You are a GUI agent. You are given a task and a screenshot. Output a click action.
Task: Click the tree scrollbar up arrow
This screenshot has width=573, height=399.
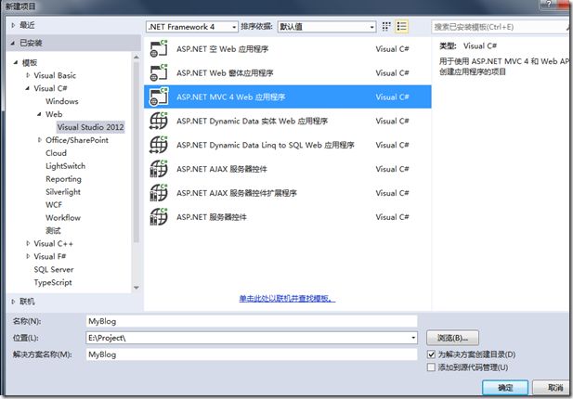136,58
